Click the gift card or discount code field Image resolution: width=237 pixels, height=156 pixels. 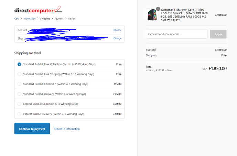176,34
